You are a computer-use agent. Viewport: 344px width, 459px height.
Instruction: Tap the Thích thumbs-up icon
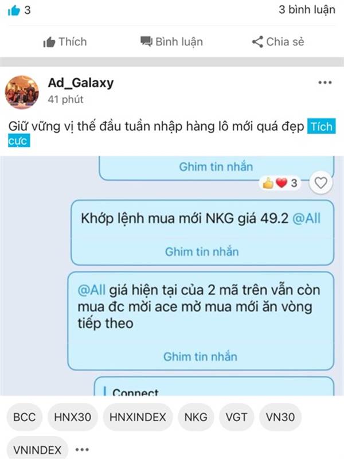49,42
